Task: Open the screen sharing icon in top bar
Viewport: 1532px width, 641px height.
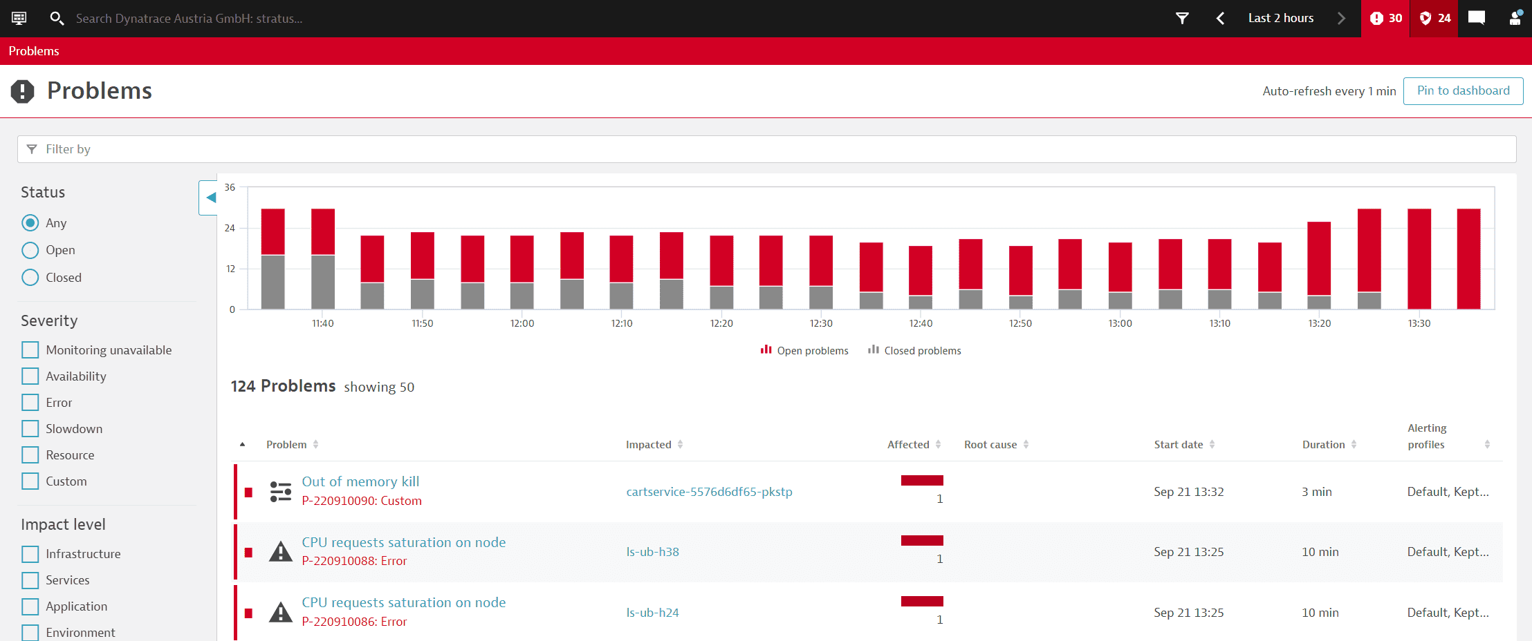Action: [19, 18]
